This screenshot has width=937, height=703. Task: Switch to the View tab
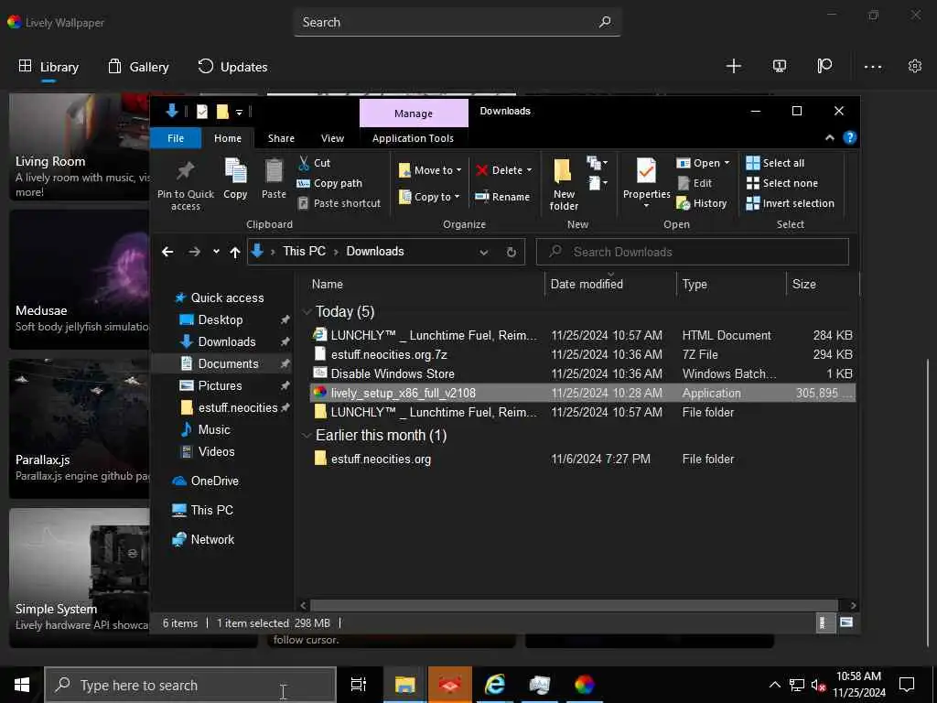coord(332,138)
